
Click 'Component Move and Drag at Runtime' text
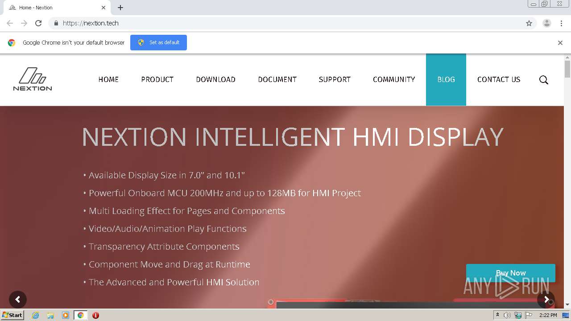pyautogui.click(x=169, y=264)
